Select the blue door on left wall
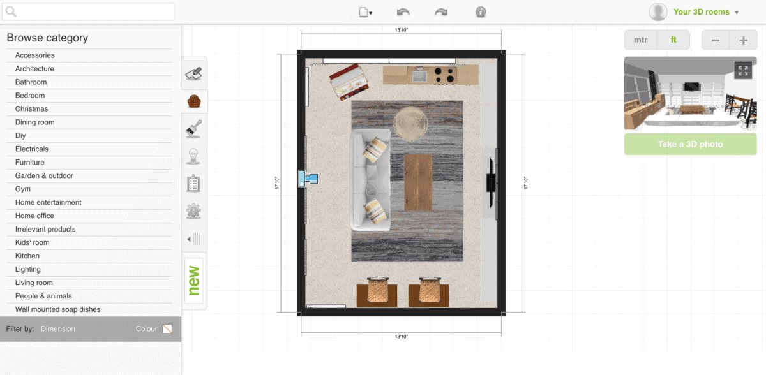766x375 pixels. click(x=308, y=179)
